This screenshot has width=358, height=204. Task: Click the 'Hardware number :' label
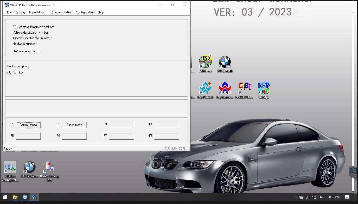pyautogui.click(x=24, y=44)
